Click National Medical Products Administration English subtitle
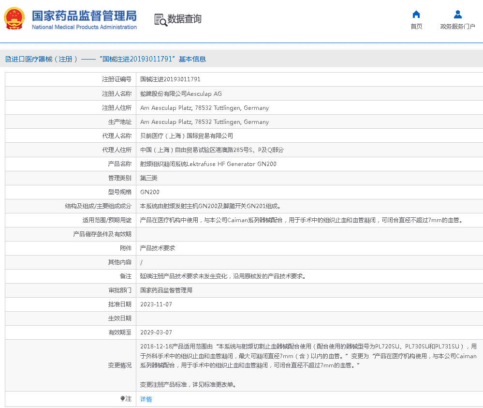Image resolution: width=483 pixels, height=408 pixels. (x=84, y=27)
